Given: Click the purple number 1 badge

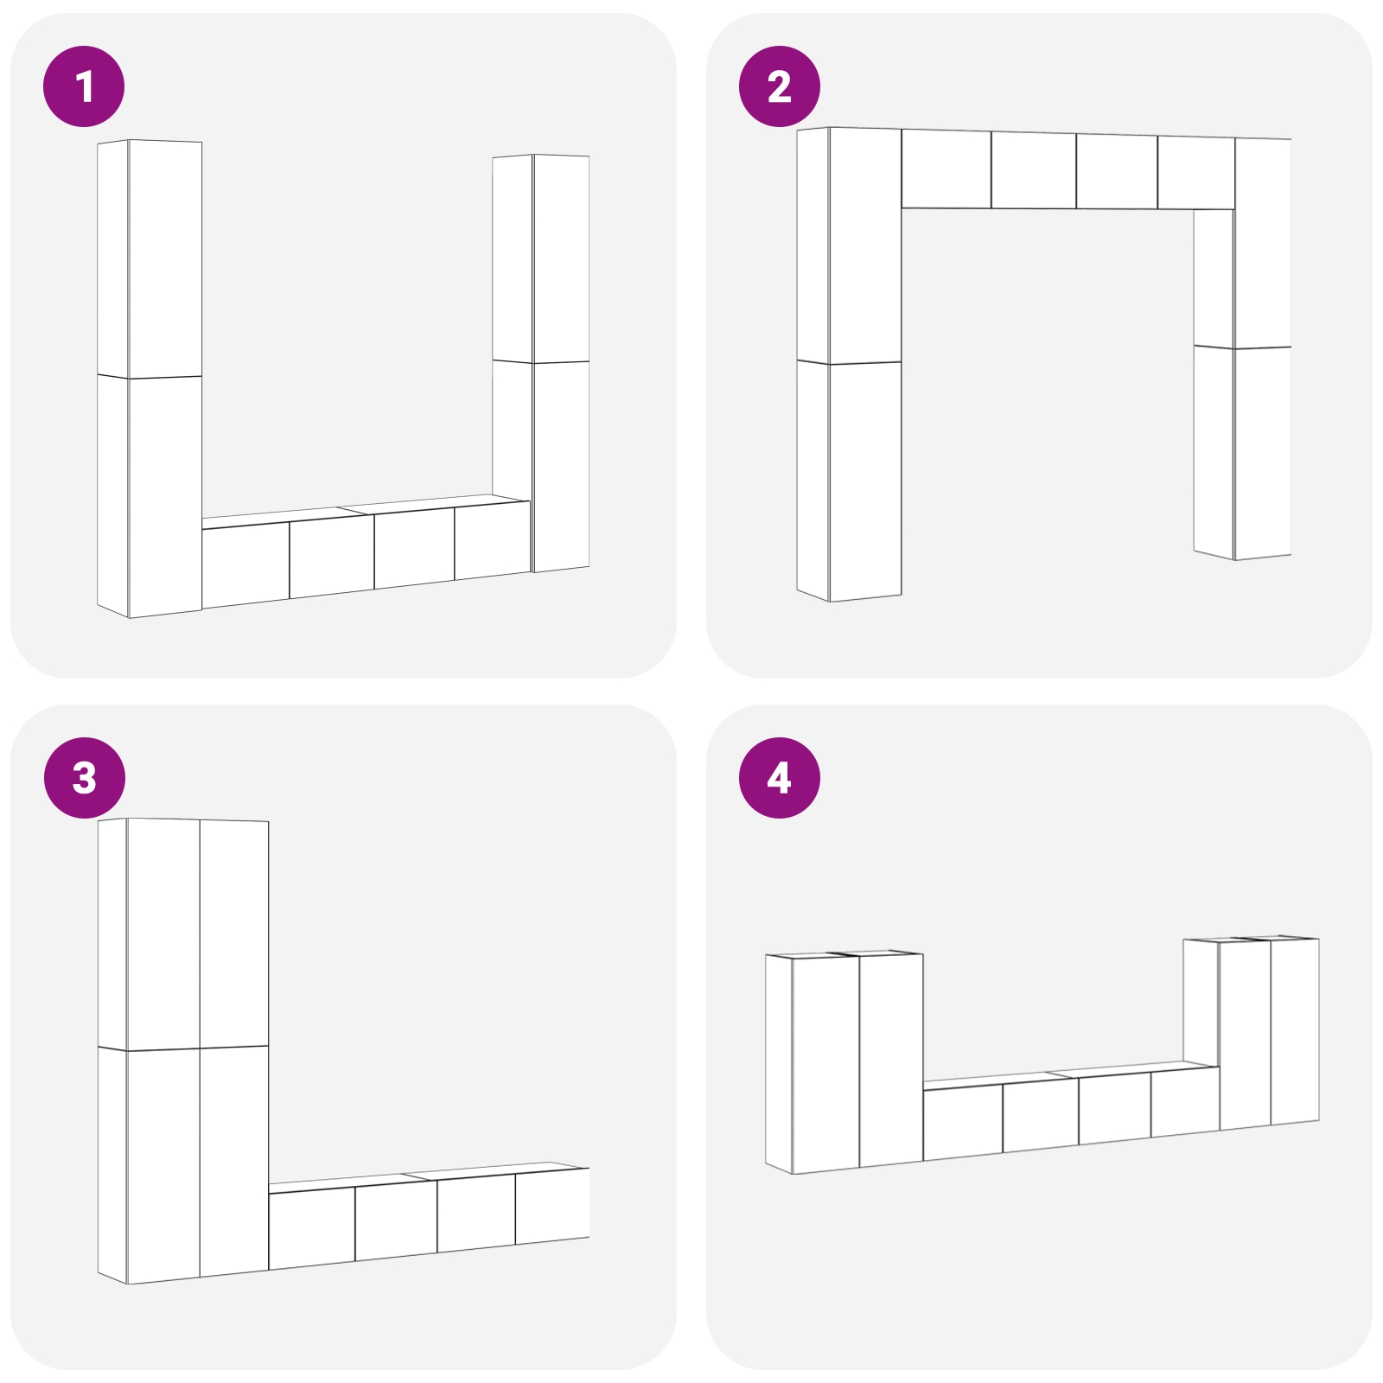Looking at the screenshot, I should [x=84, y=86].
